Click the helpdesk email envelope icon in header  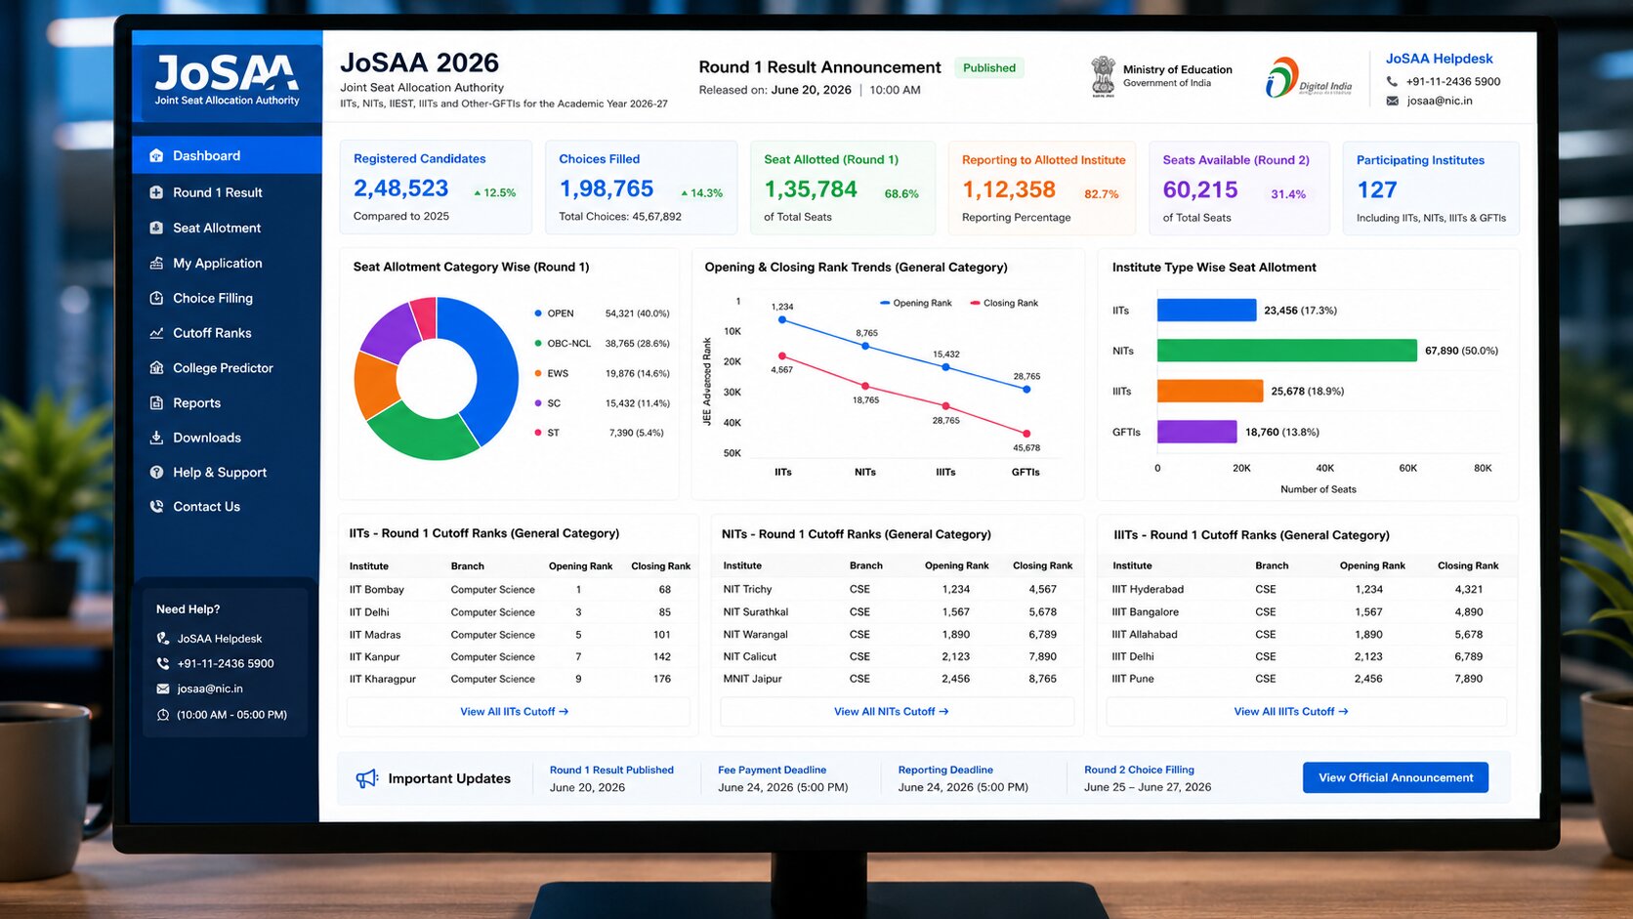[x=1393, y=101]
